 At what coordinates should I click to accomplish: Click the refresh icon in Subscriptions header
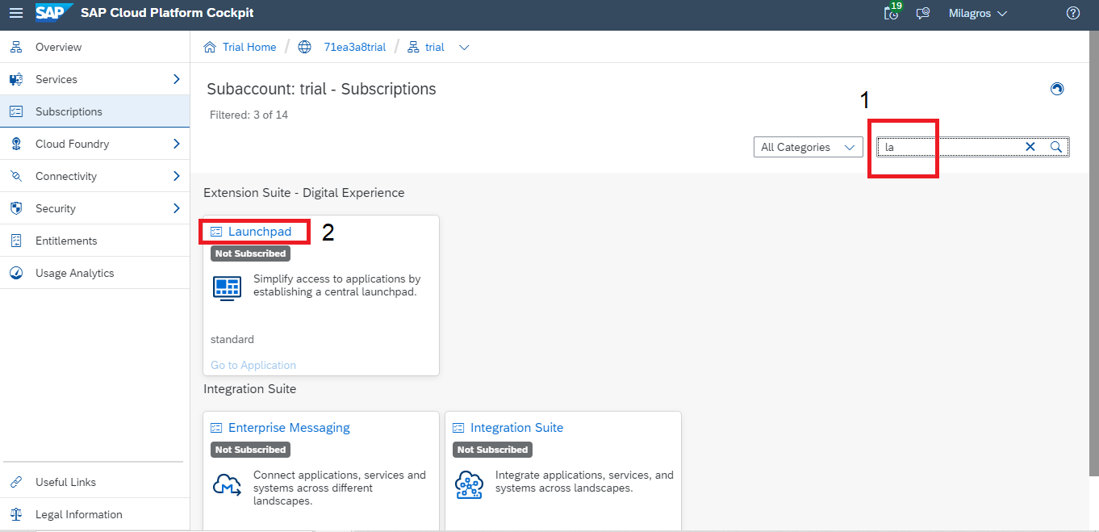point(1057,89)
